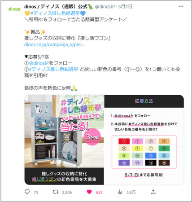Click the red color swatch number 1
192x202 pixels.
pos(124,141)
